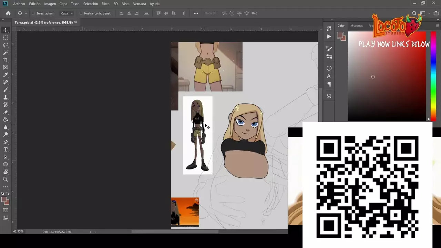Tick the Mostrar contr. transf. checkbox
The image size is (441, 248).
pyautogui.click(x=81, y=13)
